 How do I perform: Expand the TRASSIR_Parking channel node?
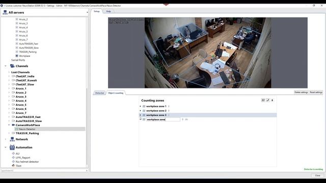pos(9,133)
